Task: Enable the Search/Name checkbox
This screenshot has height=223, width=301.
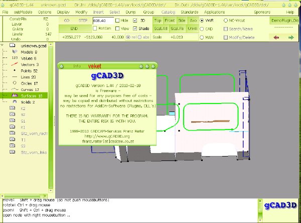Action: [226, 29]
